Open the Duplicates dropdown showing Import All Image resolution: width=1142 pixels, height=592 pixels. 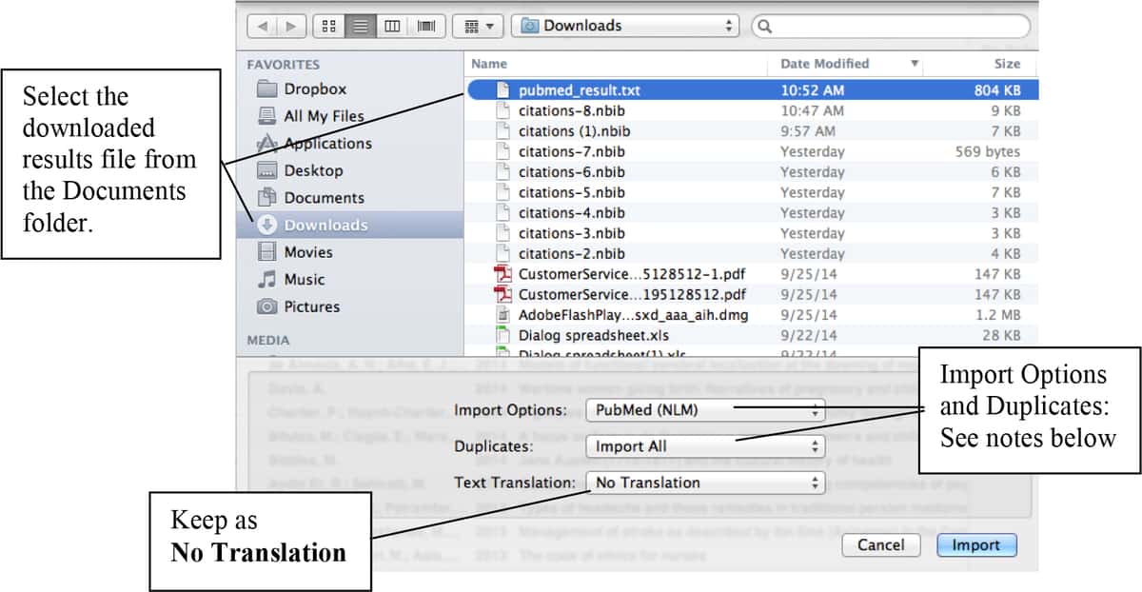click(x=704, y=446)
